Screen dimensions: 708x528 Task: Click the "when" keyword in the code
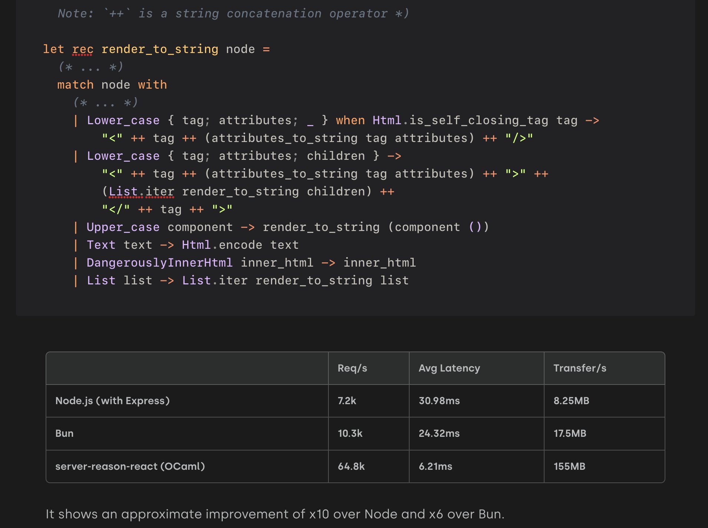pos(350,120)
